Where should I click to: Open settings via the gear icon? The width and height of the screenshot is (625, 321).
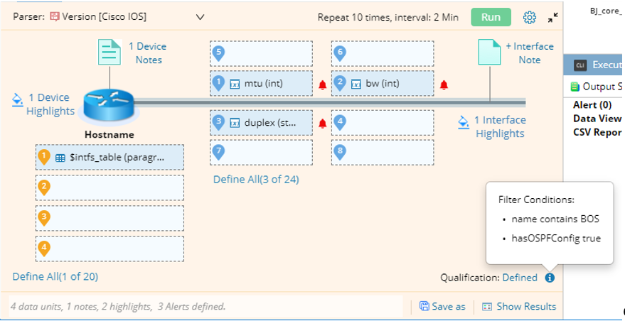[529, 18]
